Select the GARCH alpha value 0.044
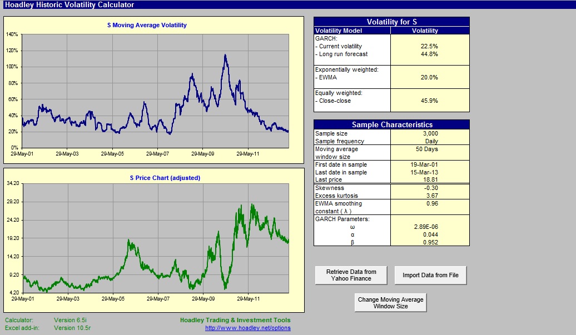 [430, 234]
